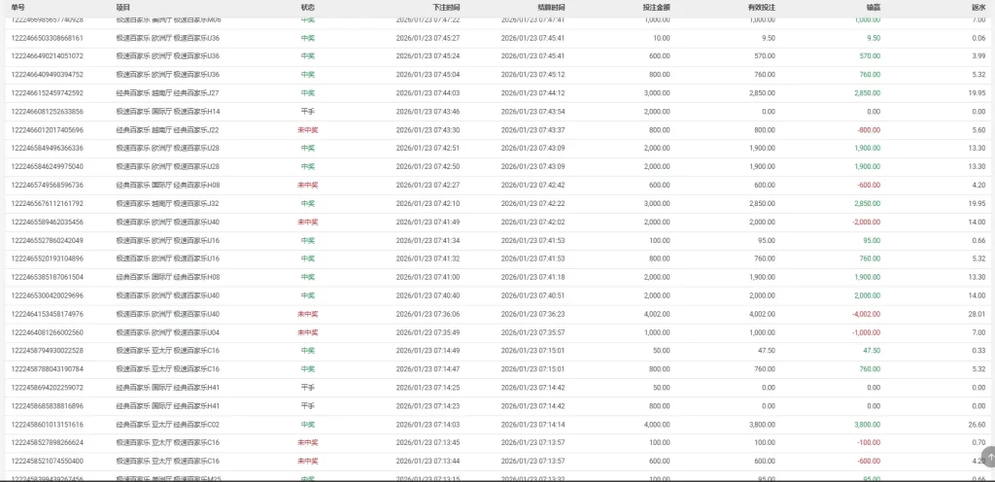This screenshot has height=482, width=995.
Task: Select the 状态 column header
Action: click(307, 7)
